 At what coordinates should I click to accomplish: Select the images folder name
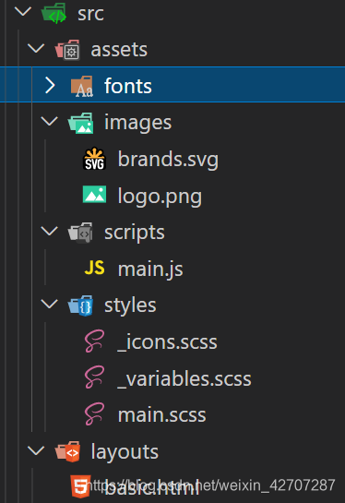[x=137, y=123]
